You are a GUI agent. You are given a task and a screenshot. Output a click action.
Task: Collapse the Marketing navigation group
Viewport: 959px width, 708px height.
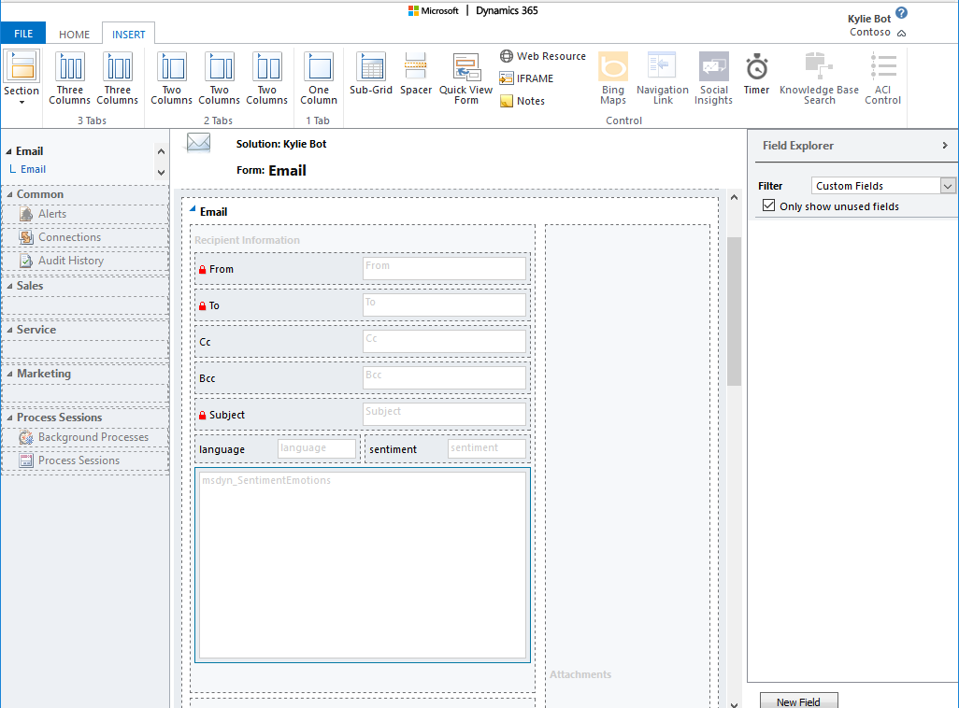[9, 375]
